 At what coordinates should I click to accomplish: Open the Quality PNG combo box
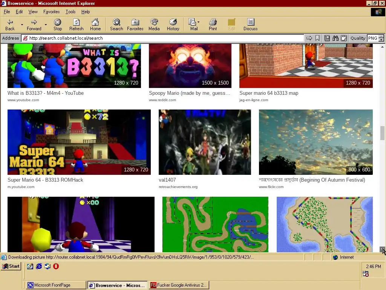[373, 38]
